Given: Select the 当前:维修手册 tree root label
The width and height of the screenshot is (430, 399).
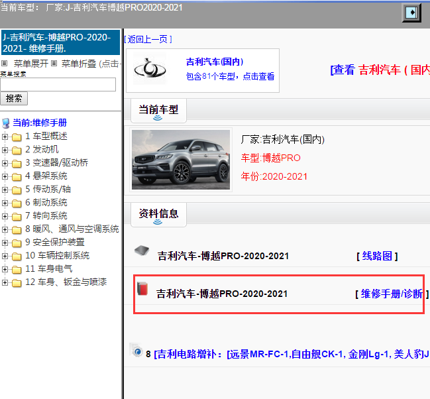Looking at the screenshot, I should (x=40, y=123).
